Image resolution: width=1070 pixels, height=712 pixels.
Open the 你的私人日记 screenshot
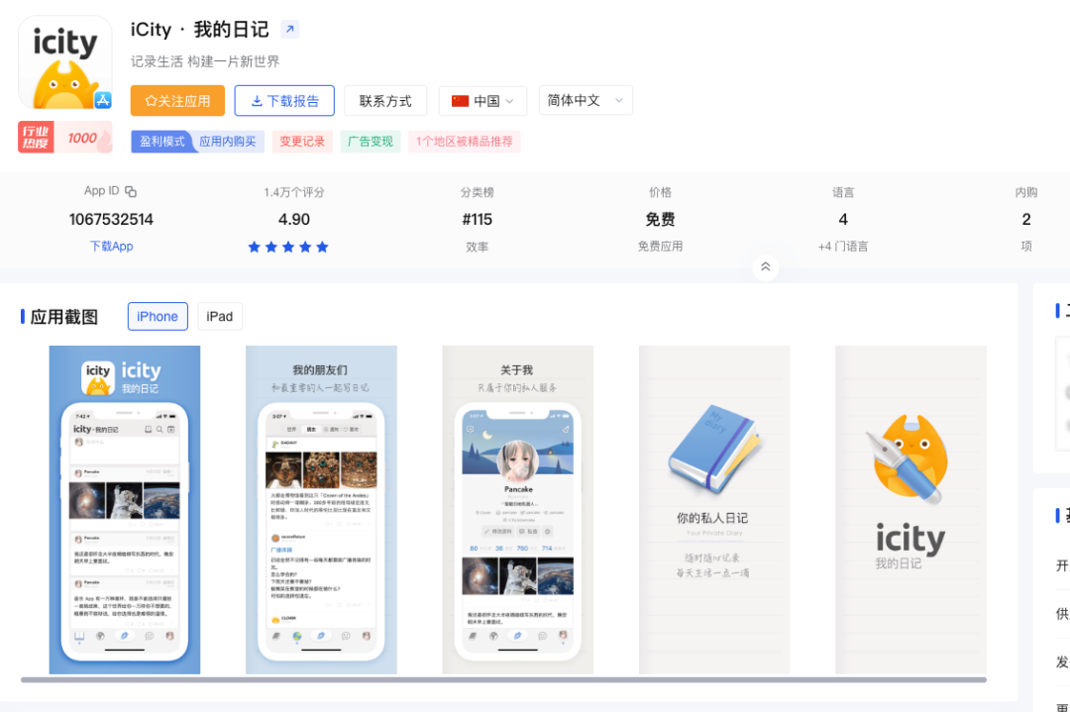(714, 509)
